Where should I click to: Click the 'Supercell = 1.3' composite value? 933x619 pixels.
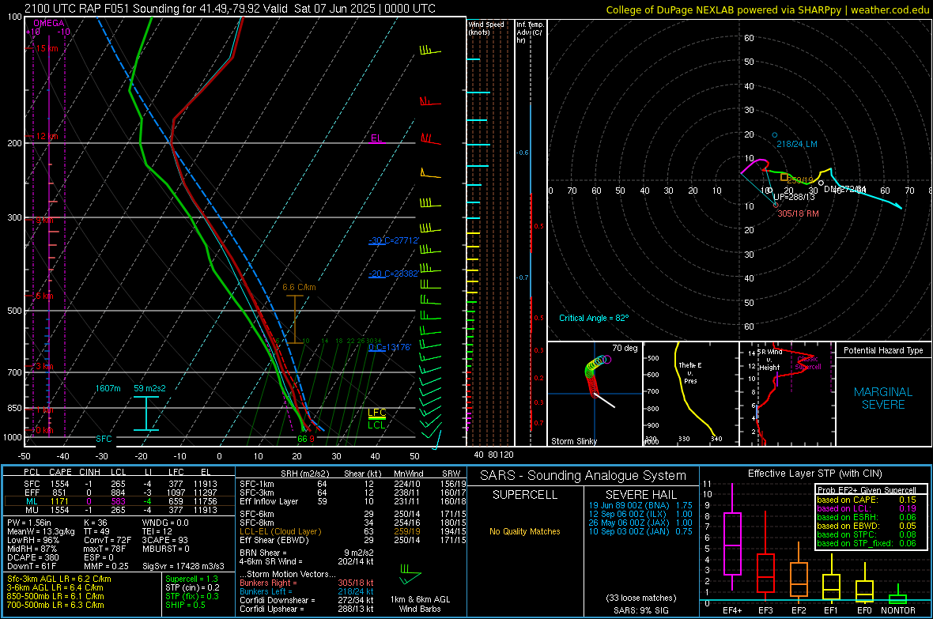tap(191, 579)
